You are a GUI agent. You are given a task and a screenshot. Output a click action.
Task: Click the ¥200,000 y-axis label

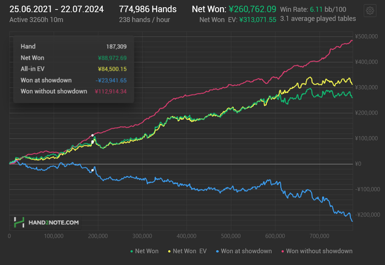(x=366, y=113)
